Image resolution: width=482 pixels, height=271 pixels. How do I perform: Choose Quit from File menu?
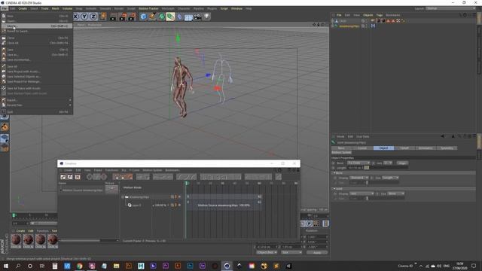point(37,112)
